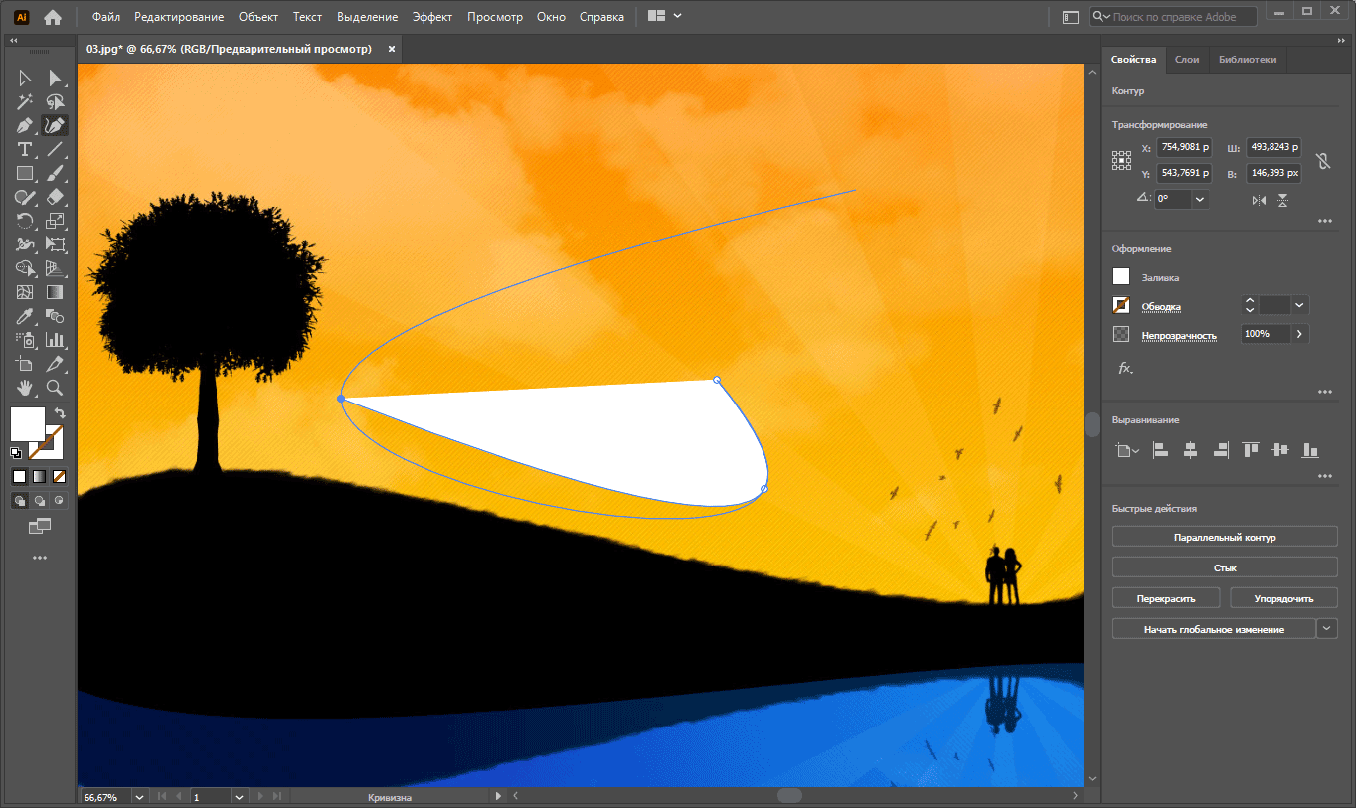Open the rotation angle dropdown

pyautogui.click(x=1199, y=199)
